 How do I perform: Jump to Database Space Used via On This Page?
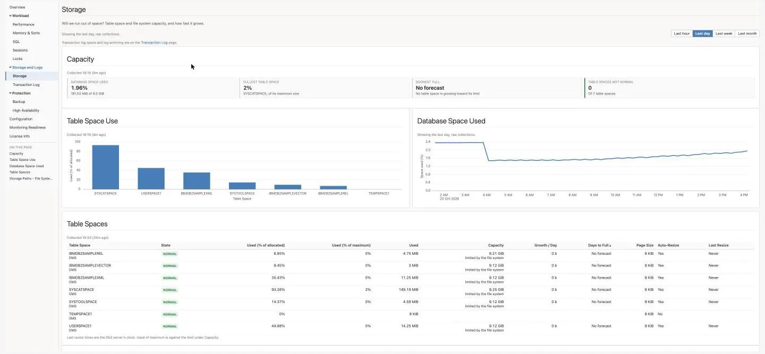coord(27,166)
